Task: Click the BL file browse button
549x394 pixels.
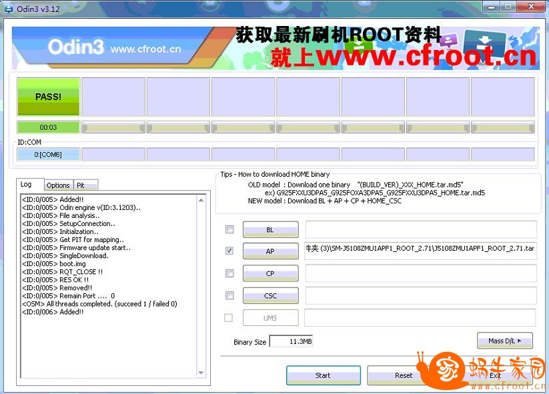Action: [x=271, y=229]
